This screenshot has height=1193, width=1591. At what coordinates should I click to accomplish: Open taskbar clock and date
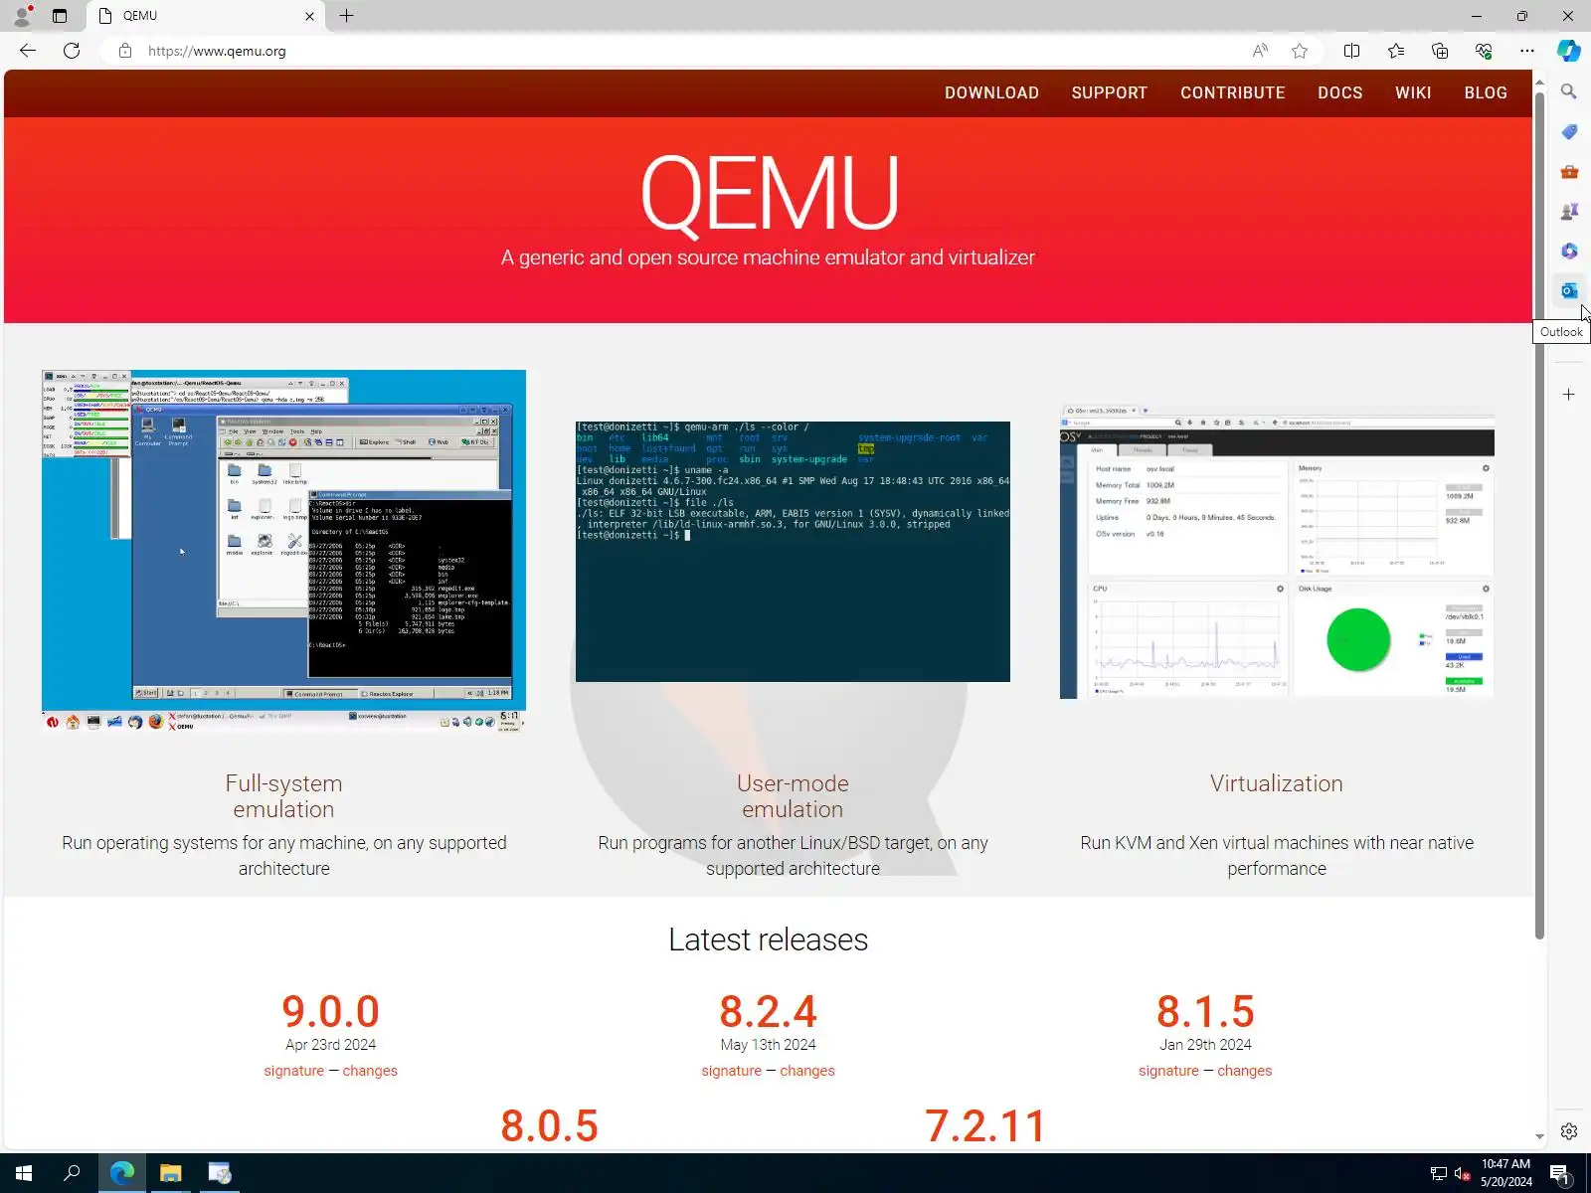pyautogui.click(x=1505, y=1173)
